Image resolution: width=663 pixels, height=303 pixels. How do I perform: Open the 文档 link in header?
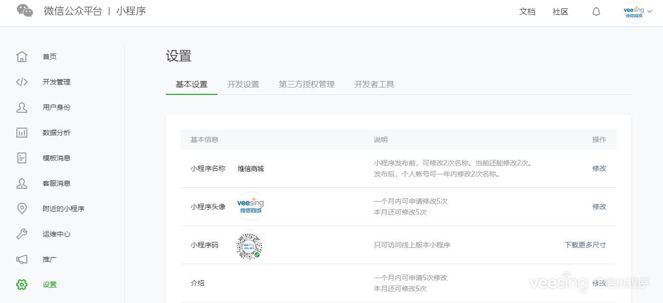tap(527, 12)
